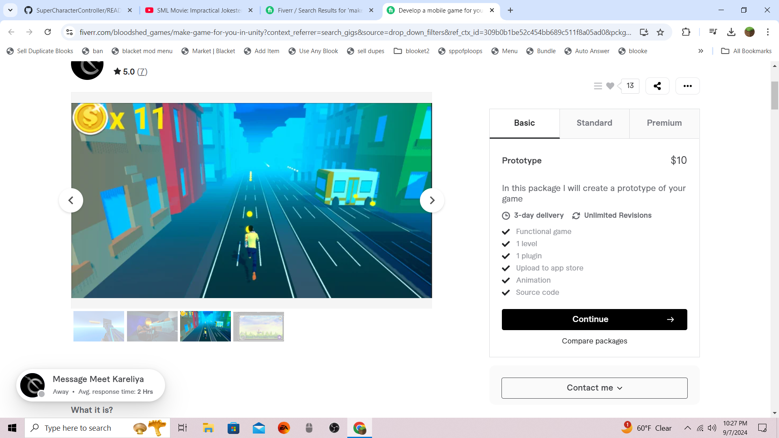The width and height of the screenshot is (779, 438).
Task: Open Chrome extensions puzzle icon
Action: click(x=686, y=32)
